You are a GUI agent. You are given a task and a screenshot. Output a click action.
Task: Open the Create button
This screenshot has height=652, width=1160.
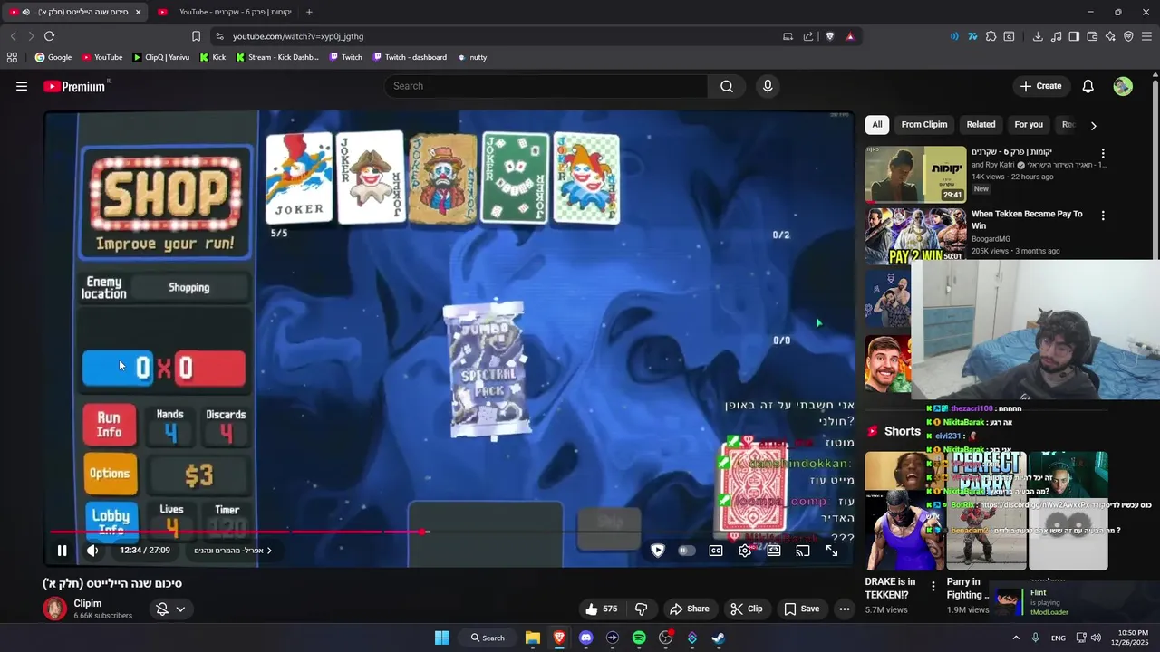pos(1040,86)
